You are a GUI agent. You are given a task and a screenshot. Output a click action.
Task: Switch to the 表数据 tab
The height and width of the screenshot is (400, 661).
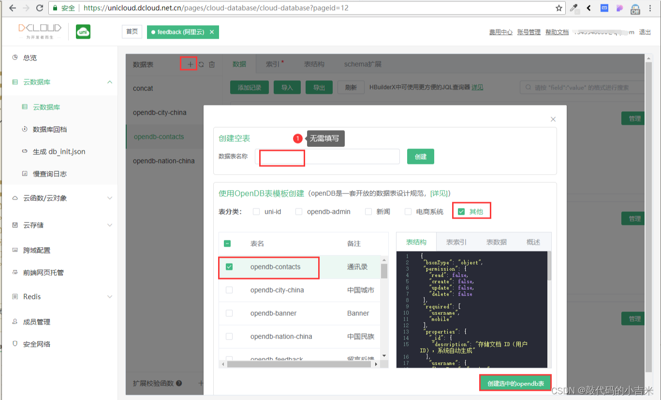tap(496, 242)
